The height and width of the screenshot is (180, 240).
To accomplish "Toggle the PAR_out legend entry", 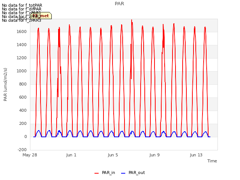I will [x=133, y=172].
